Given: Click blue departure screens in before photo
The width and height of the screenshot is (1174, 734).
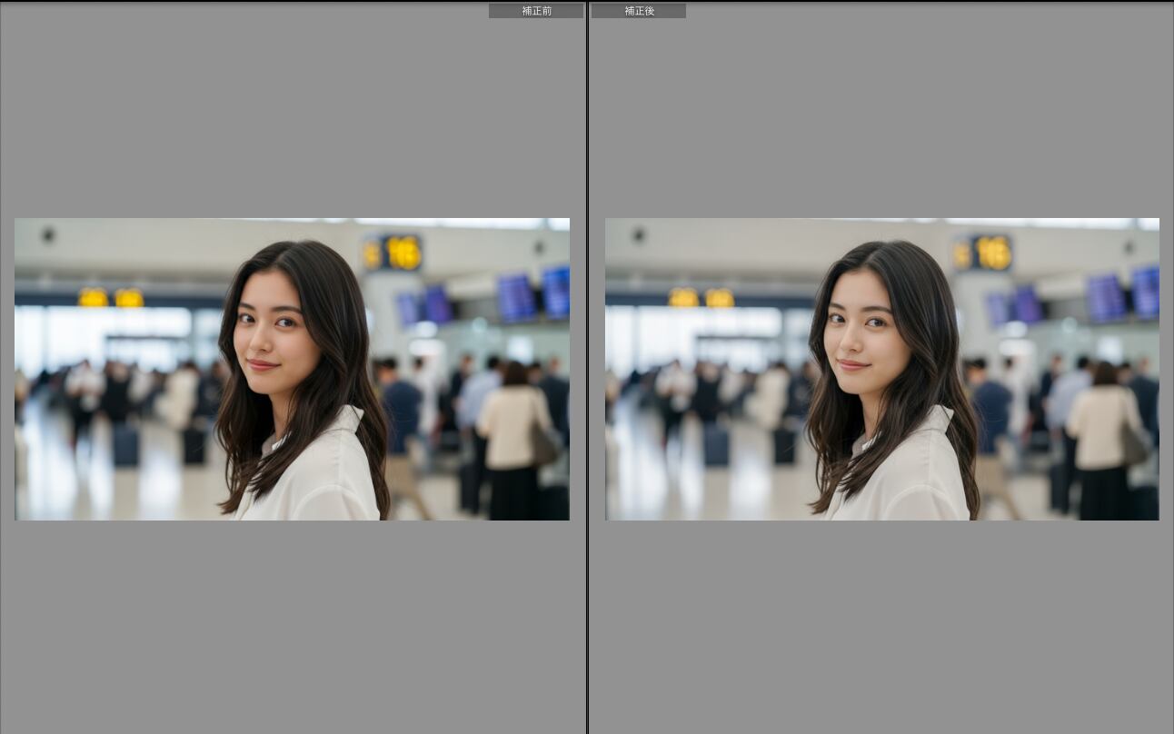Looking at the screenshot, I should (518, 297).
